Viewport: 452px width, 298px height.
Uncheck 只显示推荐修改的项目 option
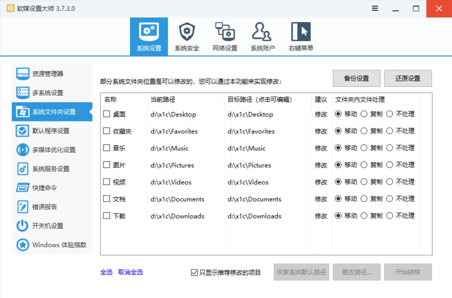[x=194, y=273]
